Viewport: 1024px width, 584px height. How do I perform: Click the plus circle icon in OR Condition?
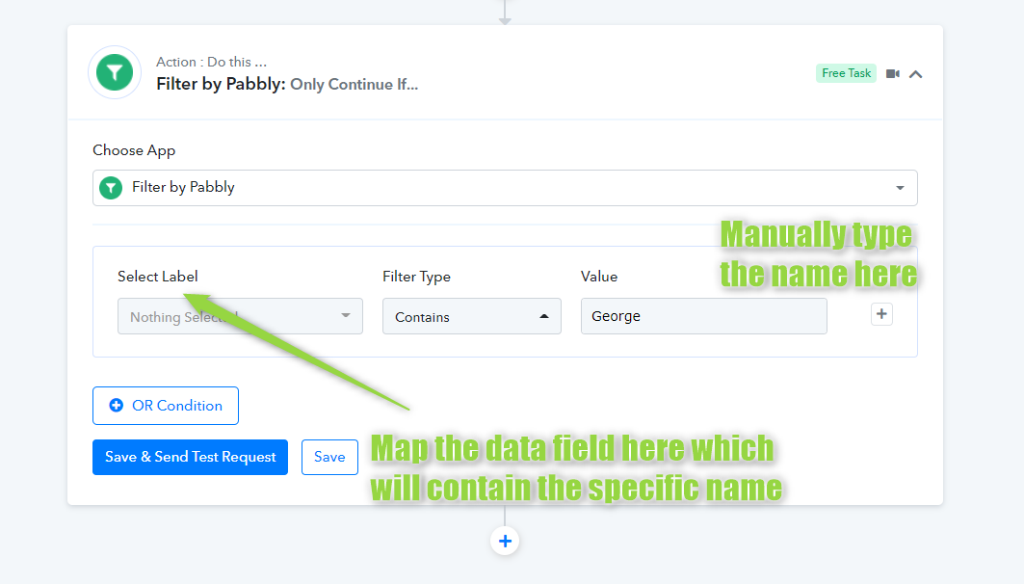[117, 406]
